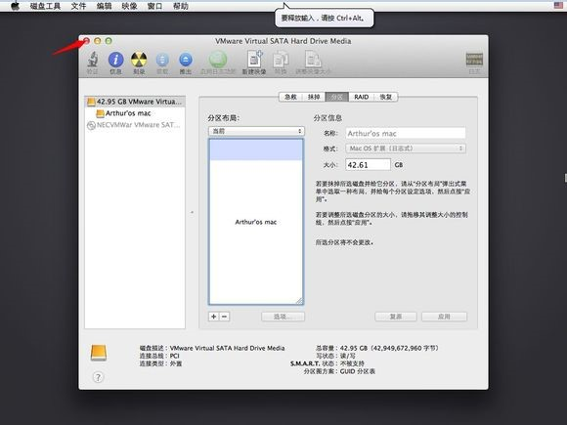
Task: Click the orange disk icon in the bottom info area
Action: (99, 353)
